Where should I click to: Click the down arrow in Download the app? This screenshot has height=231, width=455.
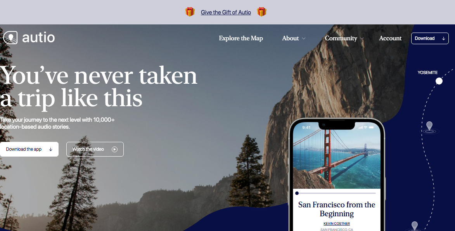point(50,149)
